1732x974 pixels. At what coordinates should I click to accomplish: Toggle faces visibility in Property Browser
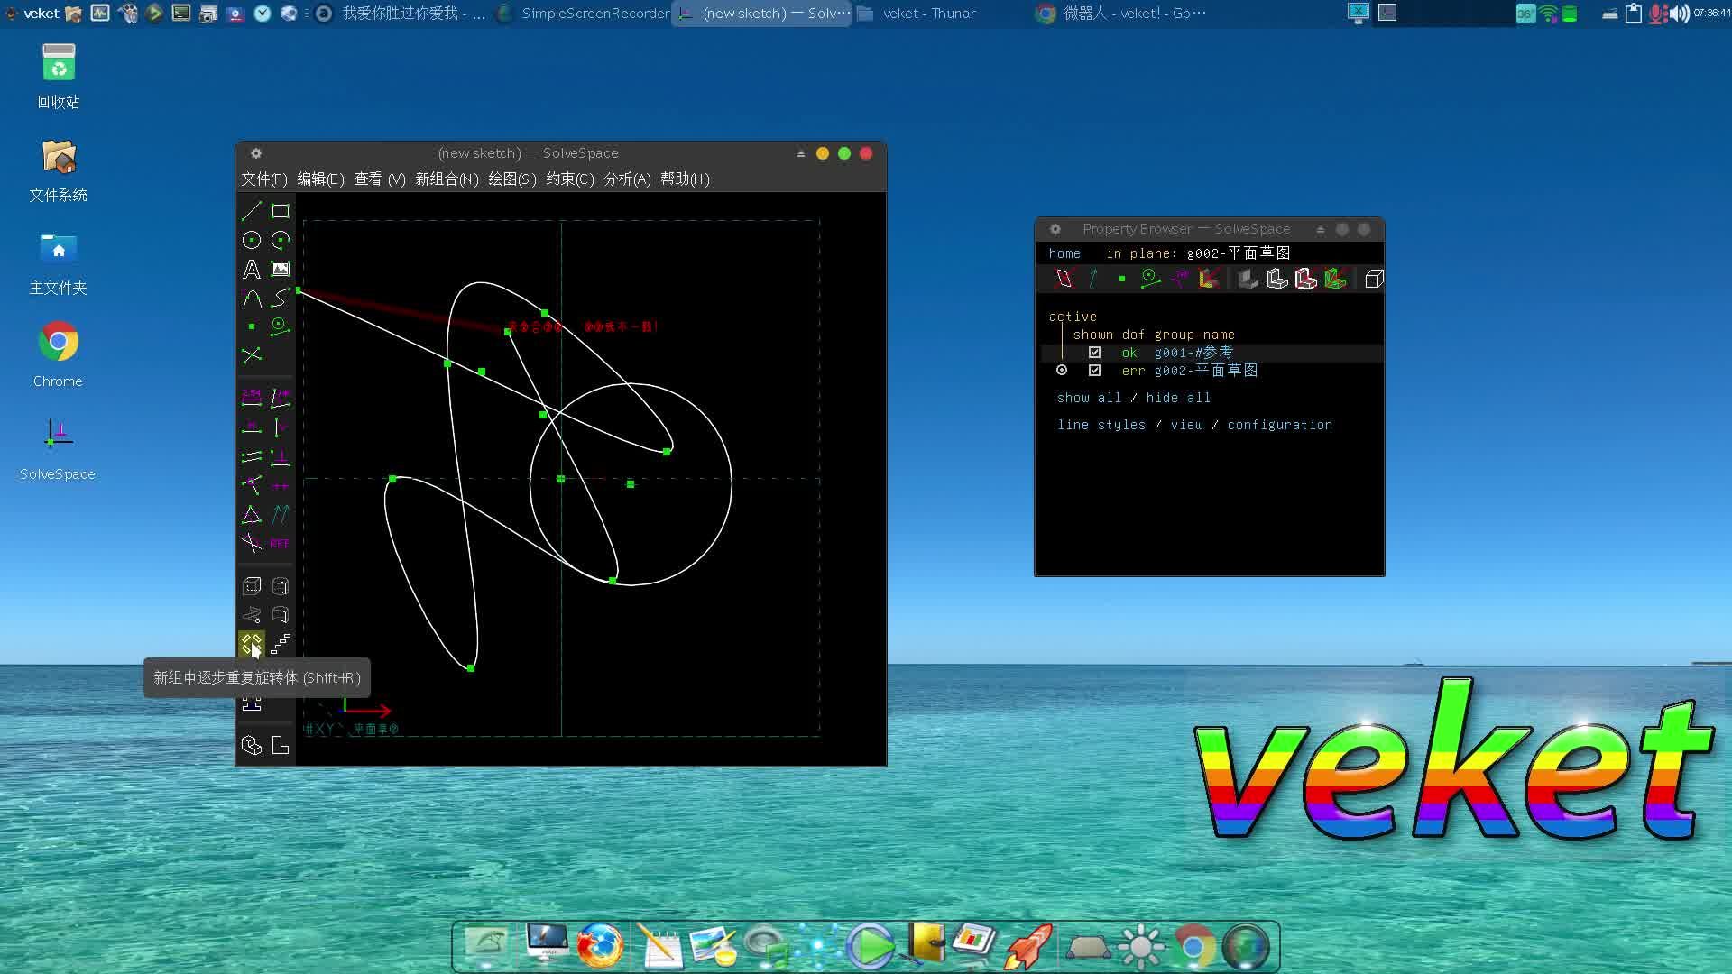(1209, 280)
